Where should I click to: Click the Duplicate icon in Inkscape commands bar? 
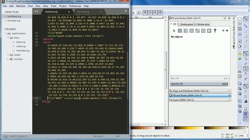click(240, 101)
